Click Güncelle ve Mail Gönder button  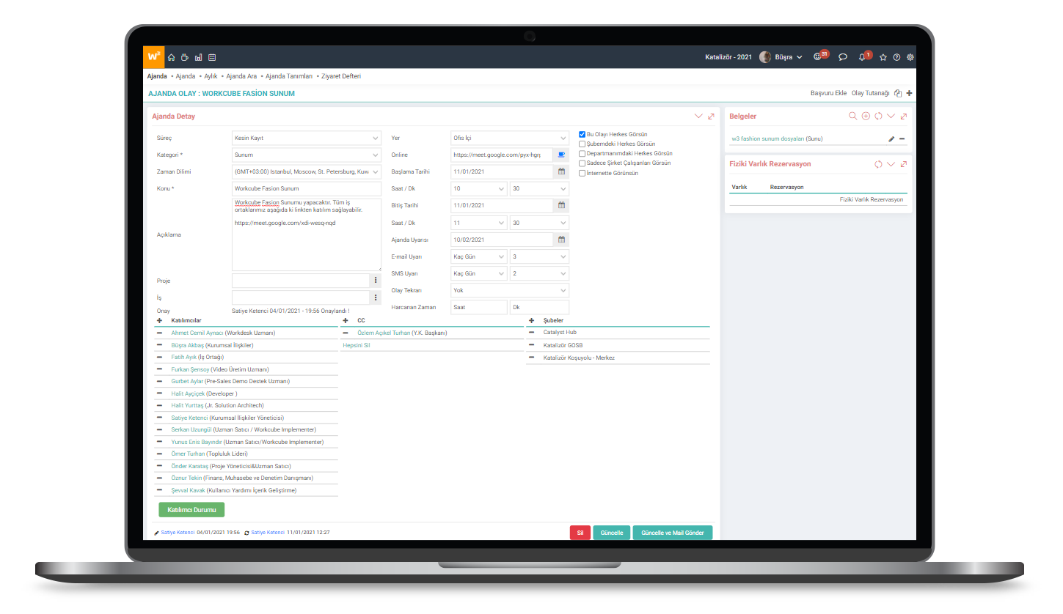point(673,533)
